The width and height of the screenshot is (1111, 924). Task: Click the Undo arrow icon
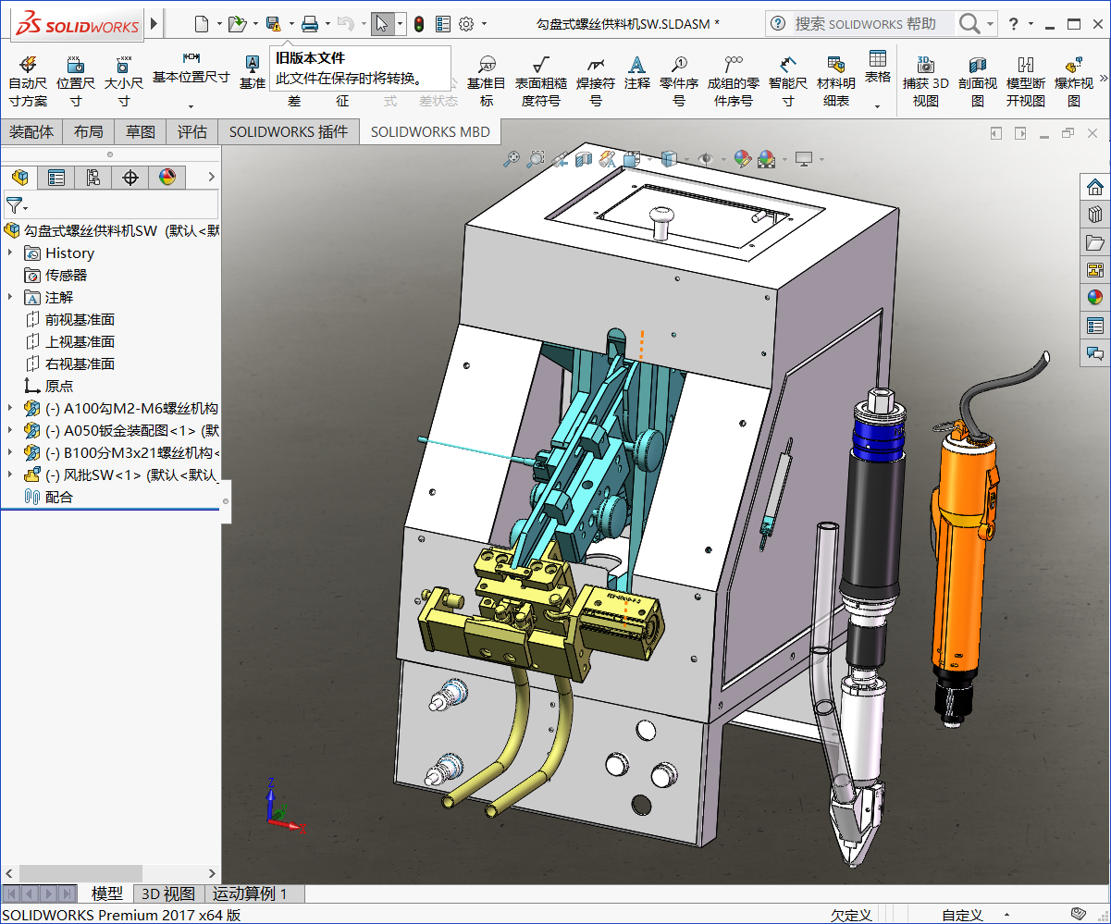pyautogui.click(x=345, y=24)
